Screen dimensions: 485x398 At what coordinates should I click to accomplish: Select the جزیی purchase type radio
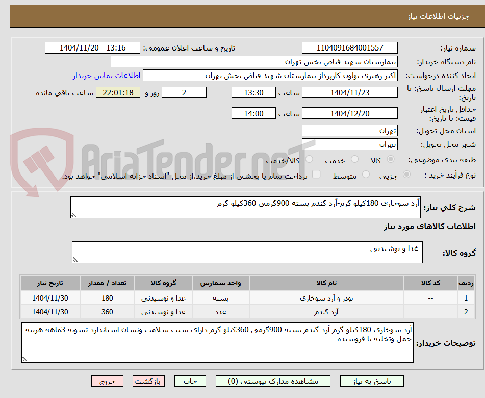point(406,175)
